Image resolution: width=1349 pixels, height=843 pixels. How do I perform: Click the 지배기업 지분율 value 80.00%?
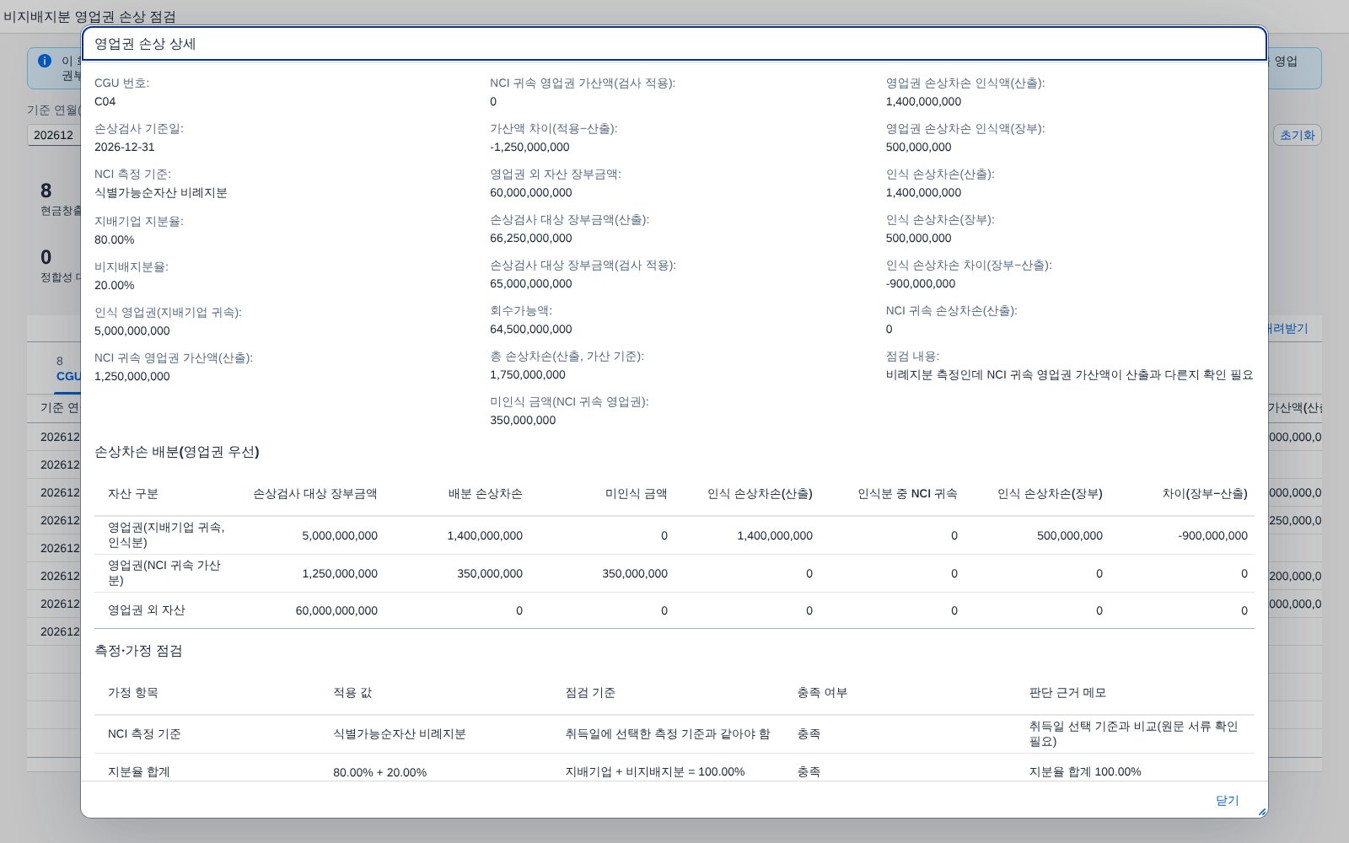coord(115,239)
